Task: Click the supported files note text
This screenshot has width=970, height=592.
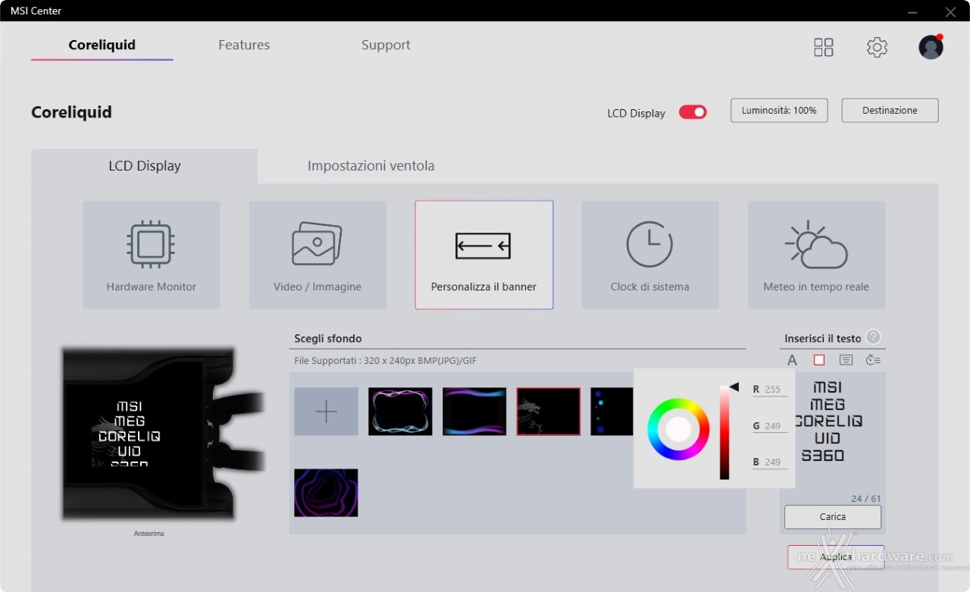Action: [x=386, y=361]
